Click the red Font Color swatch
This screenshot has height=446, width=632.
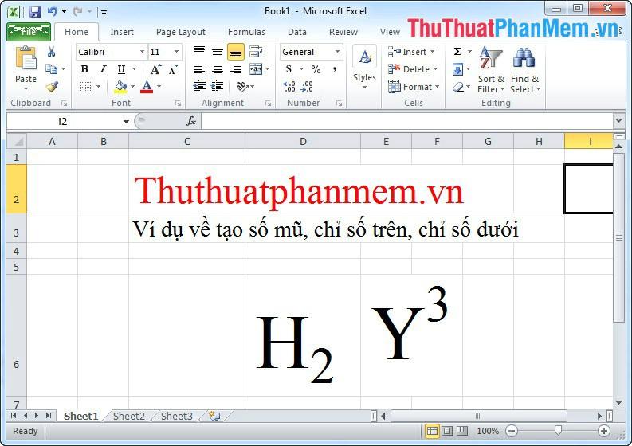[146, 87]
